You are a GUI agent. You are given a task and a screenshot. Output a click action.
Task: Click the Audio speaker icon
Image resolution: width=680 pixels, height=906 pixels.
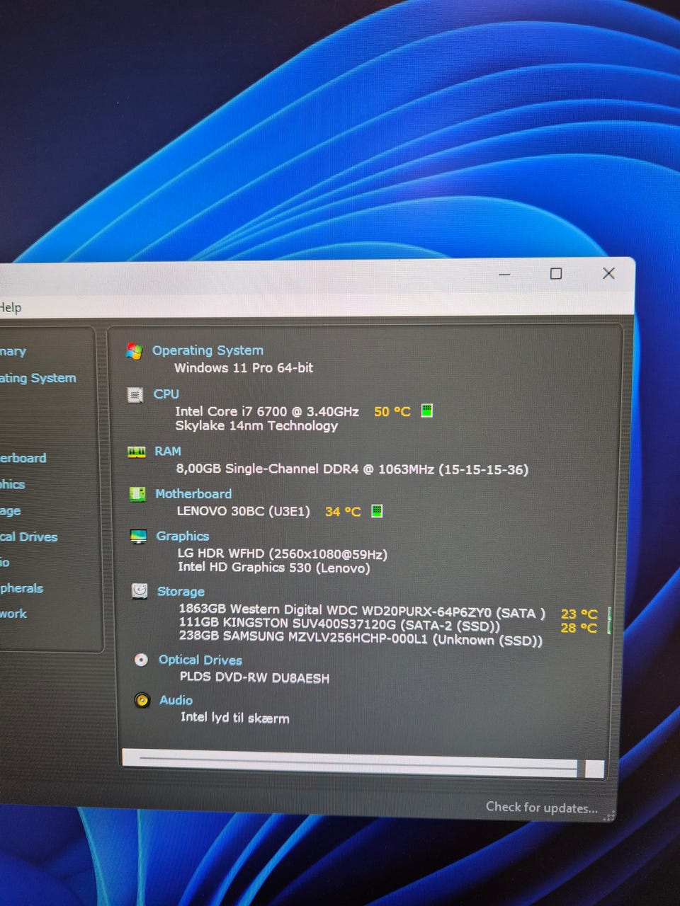[x=142, y=700]
